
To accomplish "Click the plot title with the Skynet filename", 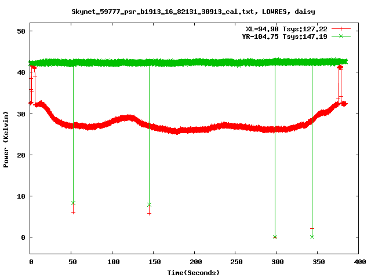I will click(x=193, y=12).
